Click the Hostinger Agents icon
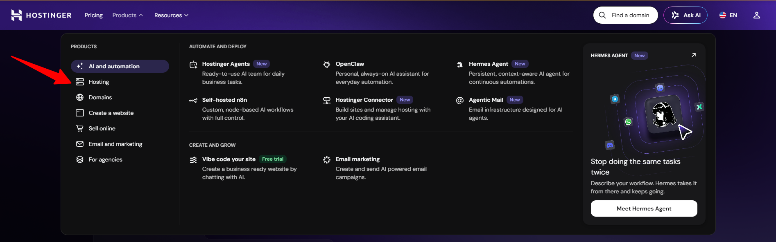The width and height of the screenshot is (776, 242). pyautogui.click(x=193, y=65)
